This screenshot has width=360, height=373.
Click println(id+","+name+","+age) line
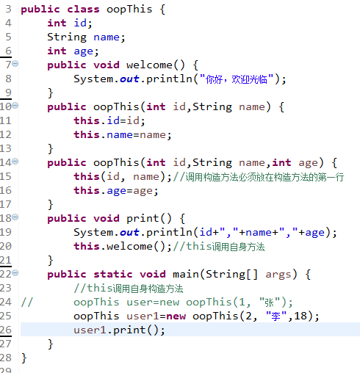(205, 233)
